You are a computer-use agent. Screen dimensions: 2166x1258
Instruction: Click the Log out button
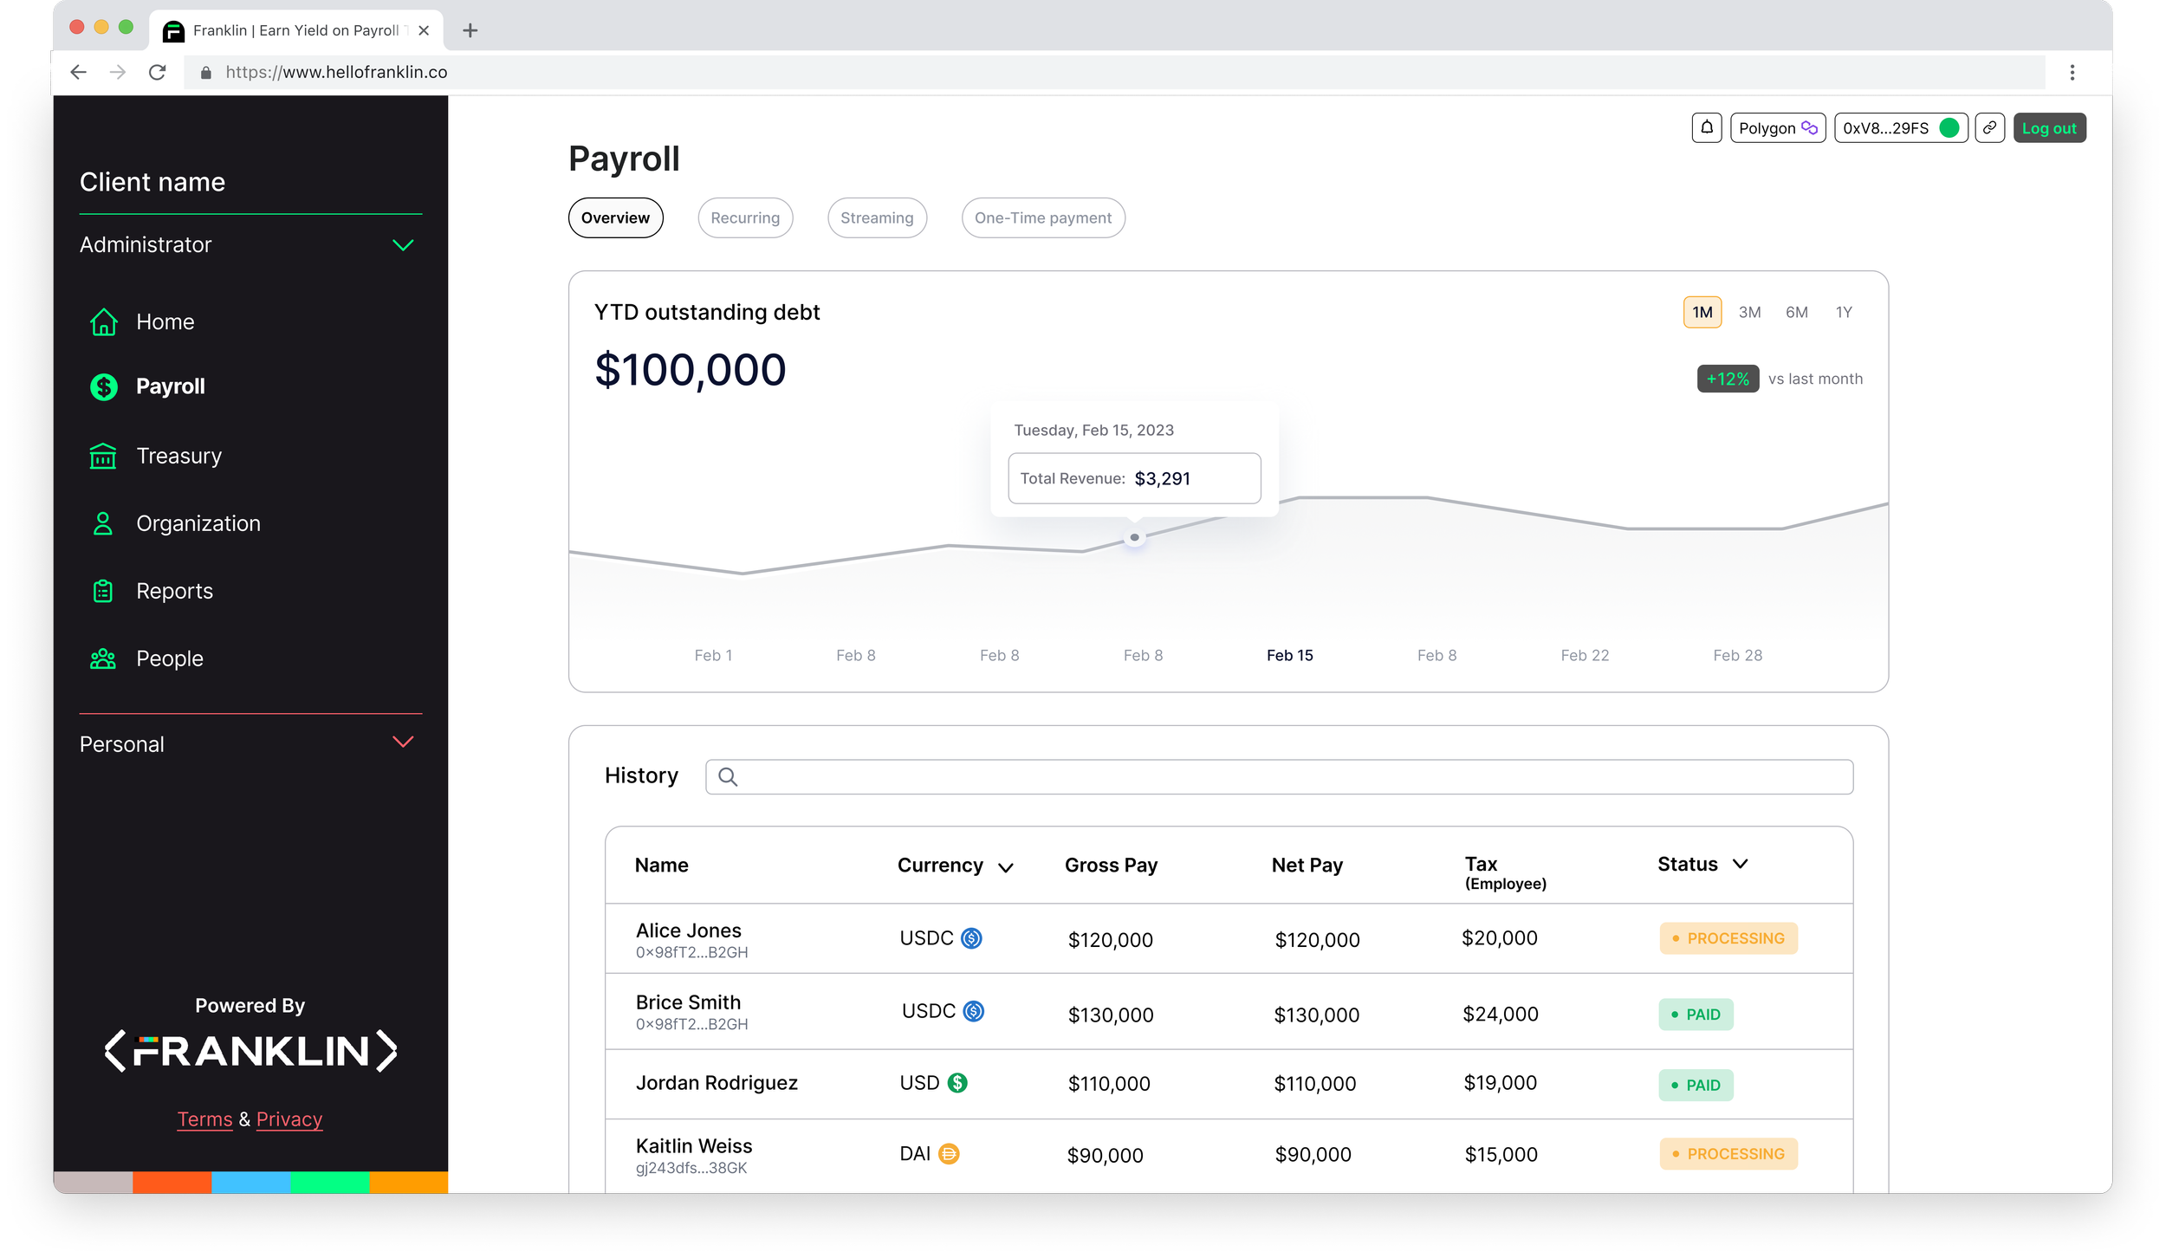(x=2048, y=128)
